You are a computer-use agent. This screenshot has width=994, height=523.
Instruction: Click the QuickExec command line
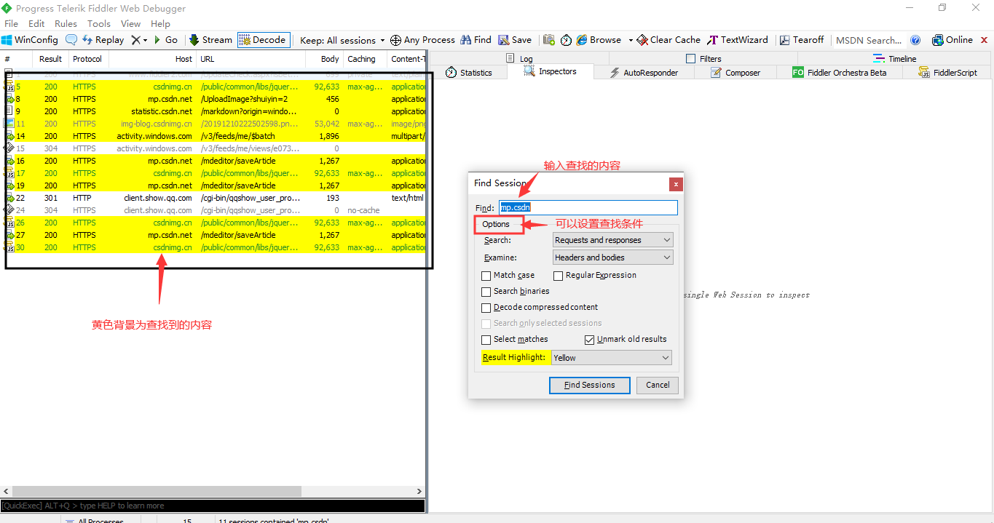(x=212, y=506)
